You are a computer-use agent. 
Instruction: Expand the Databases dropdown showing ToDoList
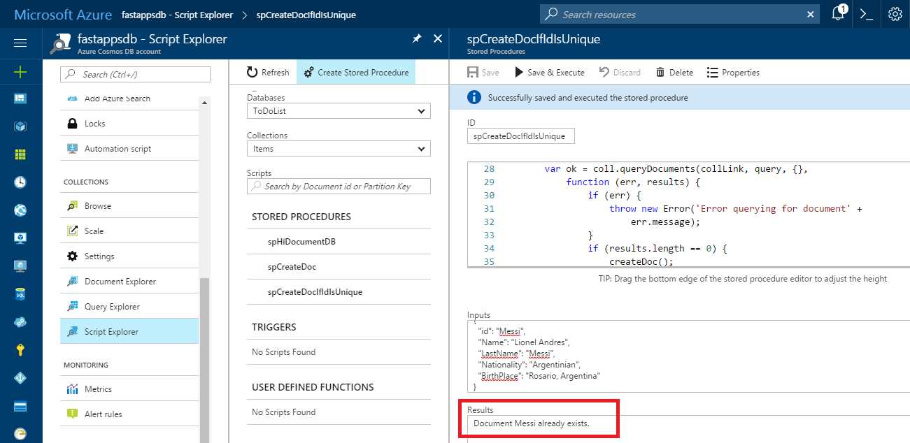(x=339, y=111)
